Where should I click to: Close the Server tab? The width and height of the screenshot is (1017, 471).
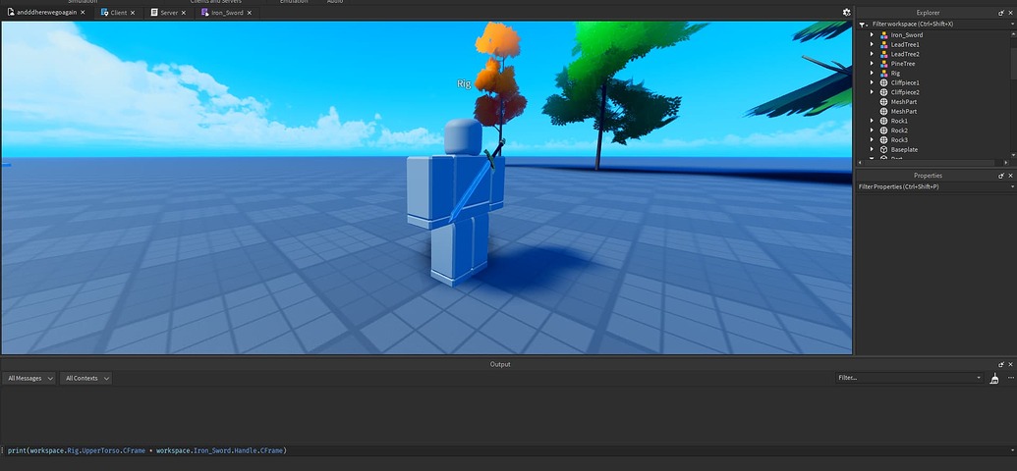[x=184, y=13]
